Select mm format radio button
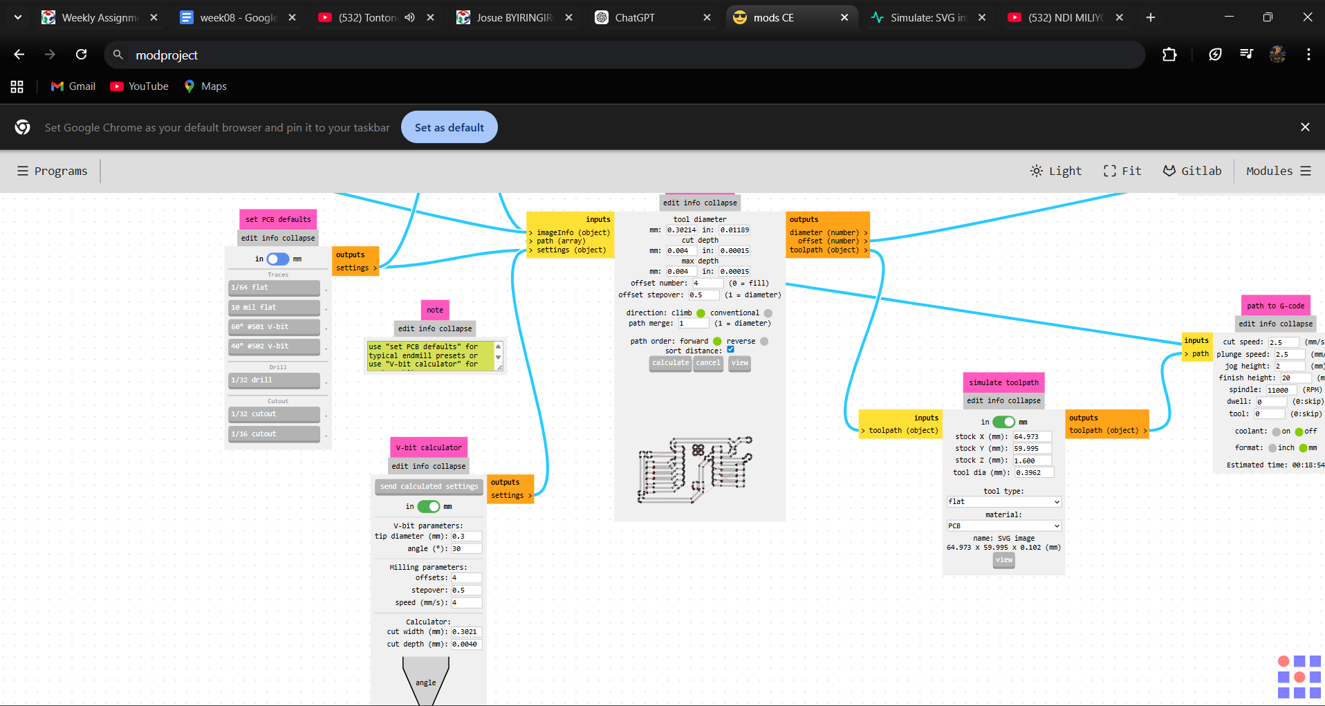 1304,448
